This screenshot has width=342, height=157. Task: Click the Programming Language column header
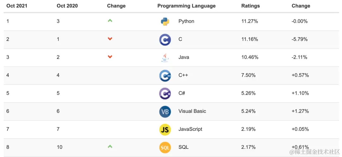coord(187,6)
